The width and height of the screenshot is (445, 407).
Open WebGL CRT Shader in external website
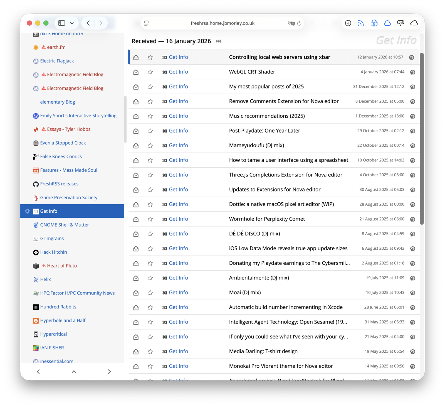pos(412,72)
